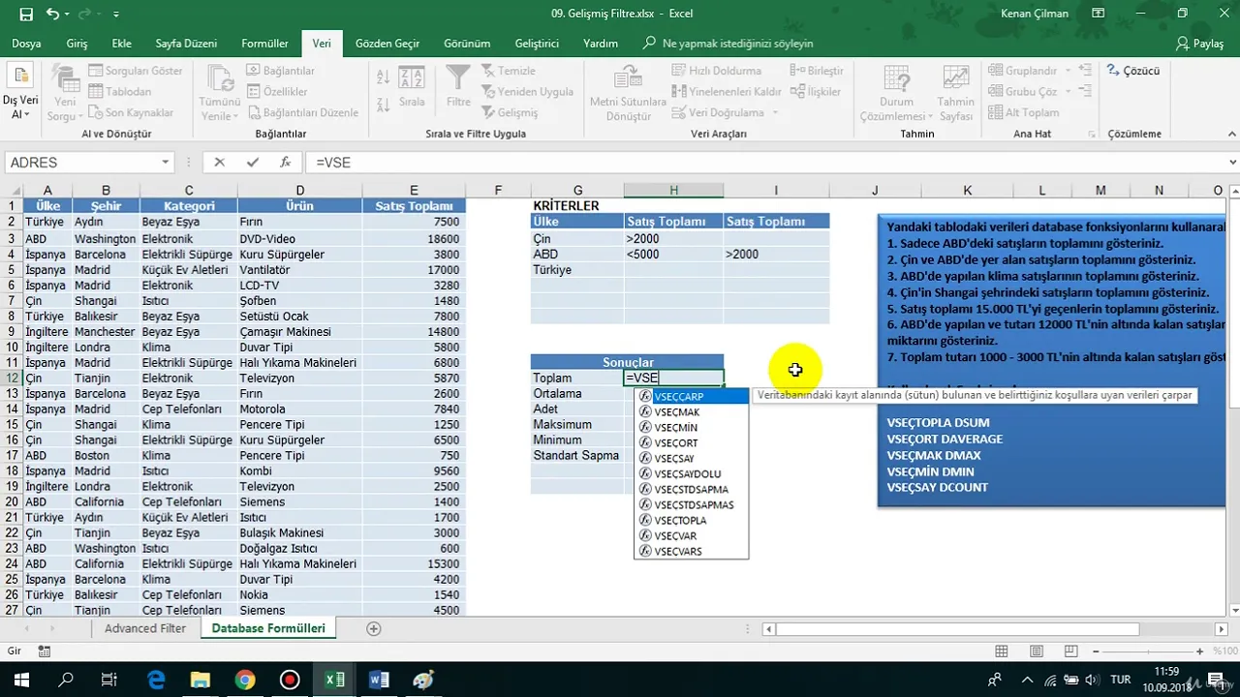Click the Undo arrow icon
Screen dimensions: 1240x697
coord(52,15)
